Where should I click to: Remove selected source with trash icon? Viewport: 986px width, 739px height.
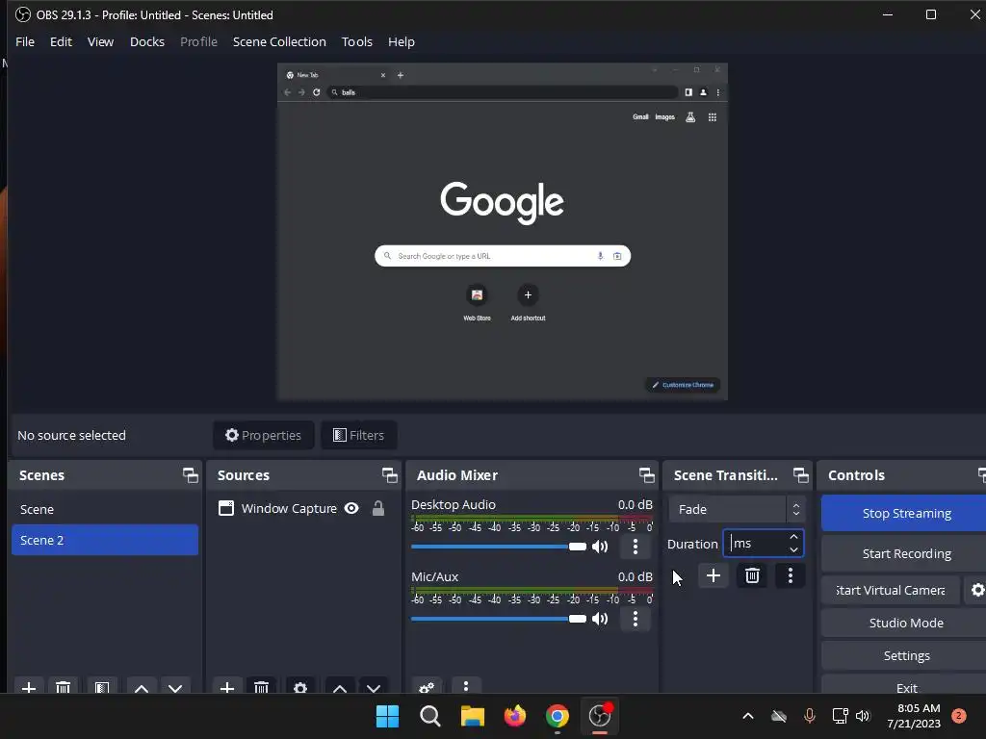[x=262, y=687]
